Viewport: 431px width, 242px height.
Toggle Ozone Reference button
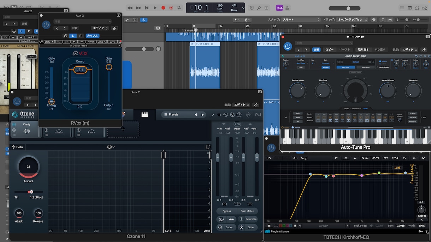248,219
